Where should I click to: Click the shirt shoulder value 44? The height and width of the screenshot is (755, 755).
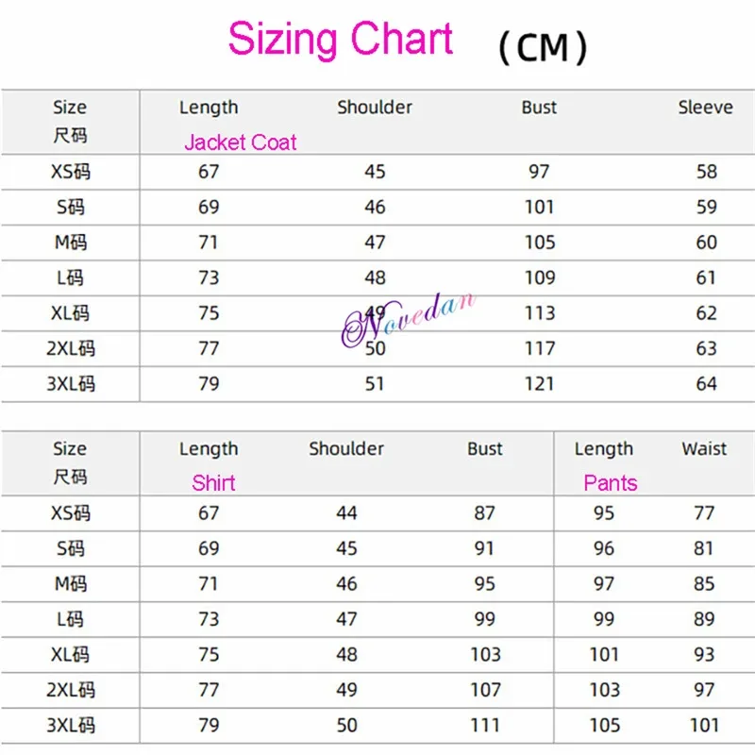(346, 513)
